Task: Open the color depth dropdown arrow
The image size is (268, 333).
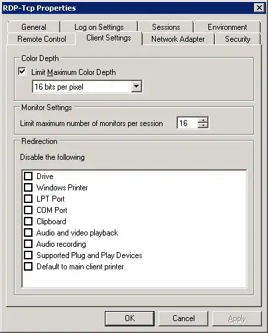Action: (136, 86)
